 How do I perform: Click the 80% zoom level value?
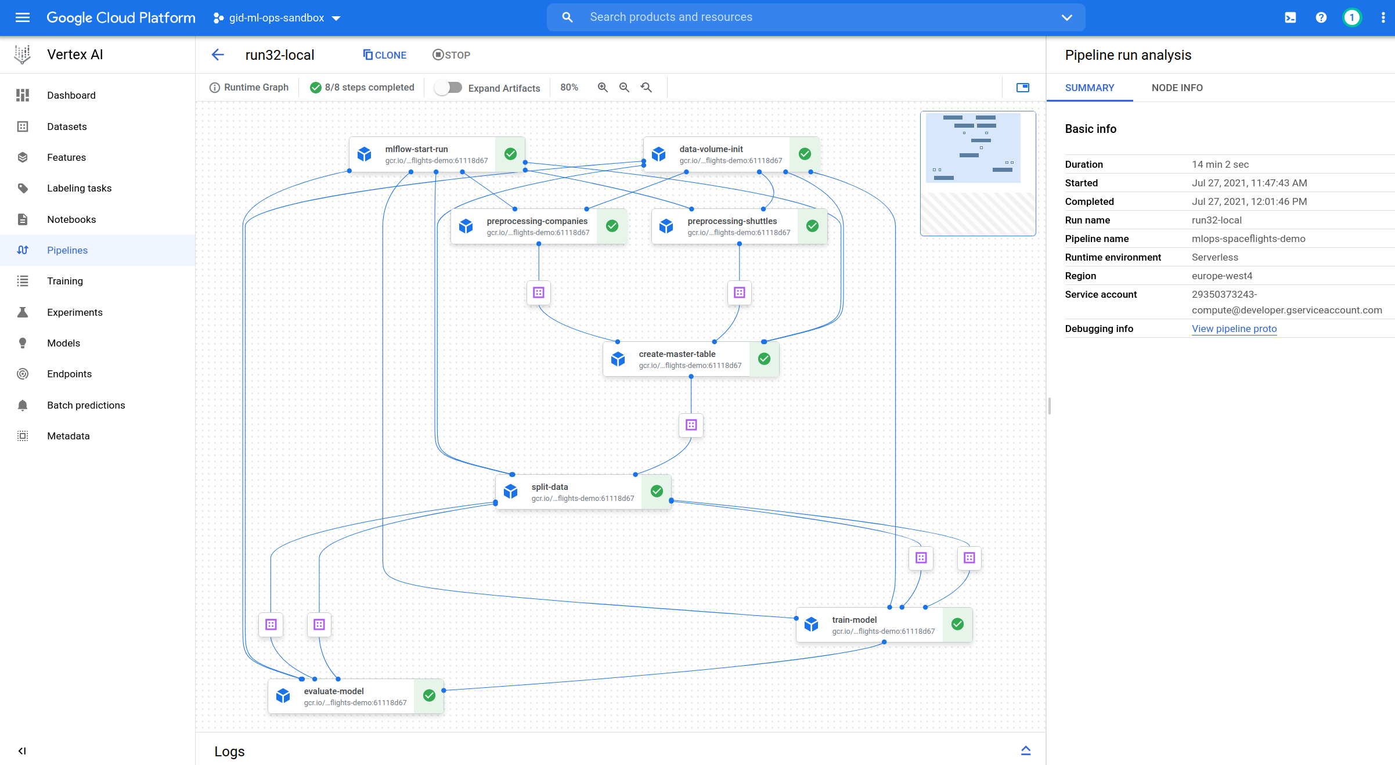569,88
